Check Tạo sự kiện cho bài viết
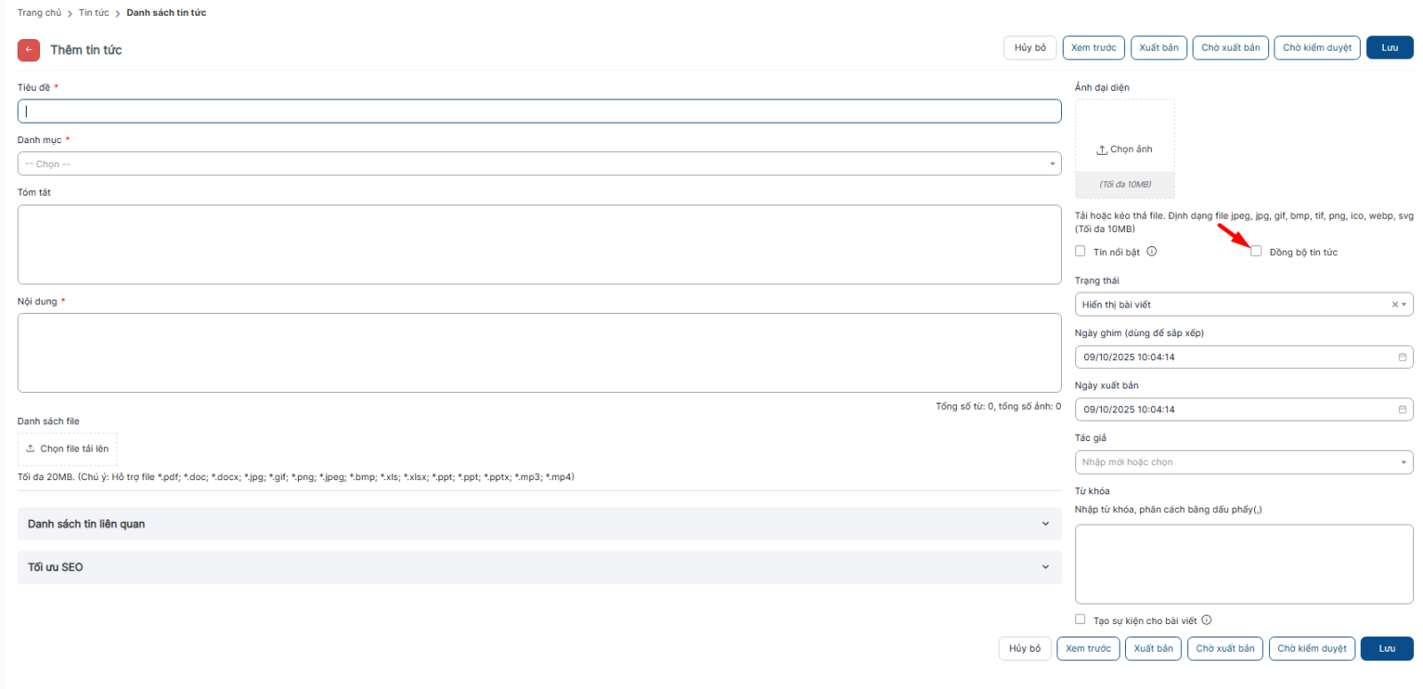 tap(1081, 620)
